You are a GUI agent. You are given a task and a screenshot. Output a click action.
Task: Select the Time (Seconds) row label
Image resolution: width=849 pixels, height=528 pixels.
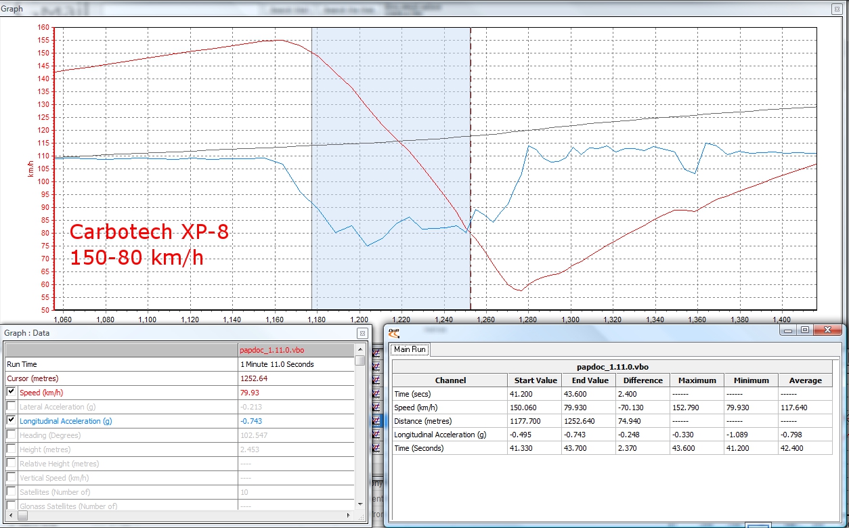pyautogui.click(x=419, y=448)
